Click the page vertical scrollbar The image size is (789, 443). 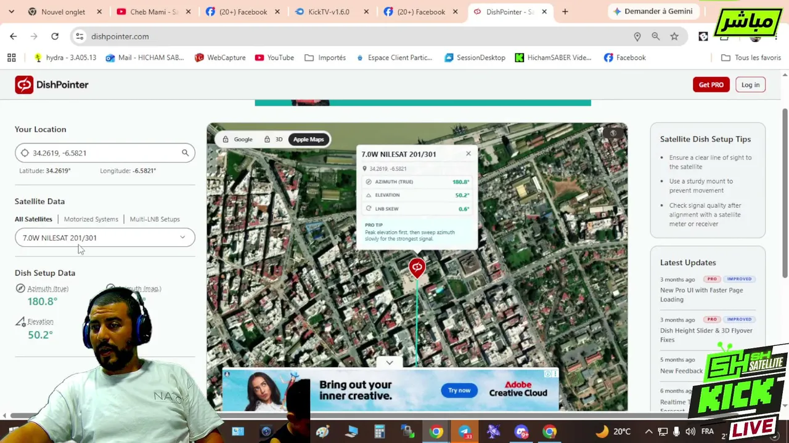785,194
